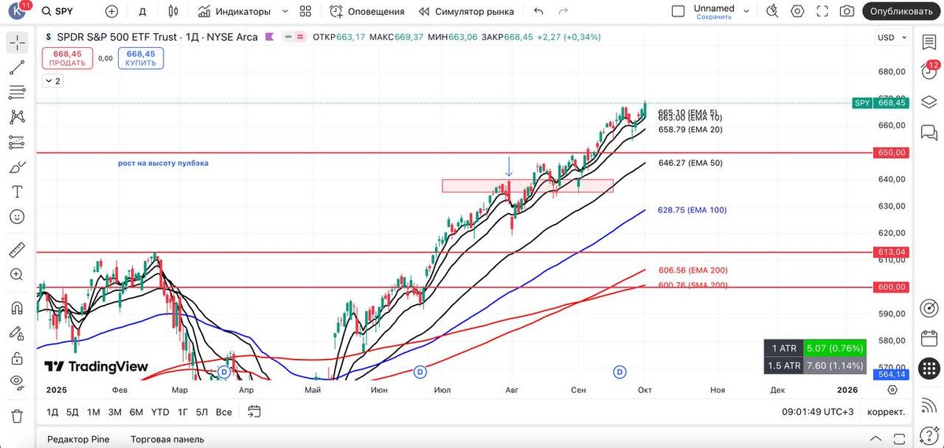Select the 3М time range
944x448 pixels.
point(115,412)
